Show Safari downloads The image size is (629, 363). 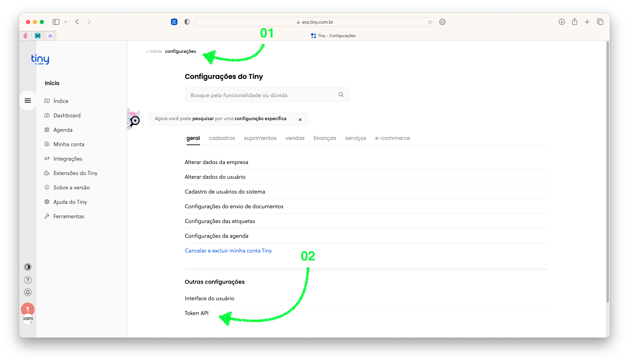point(562,22)
